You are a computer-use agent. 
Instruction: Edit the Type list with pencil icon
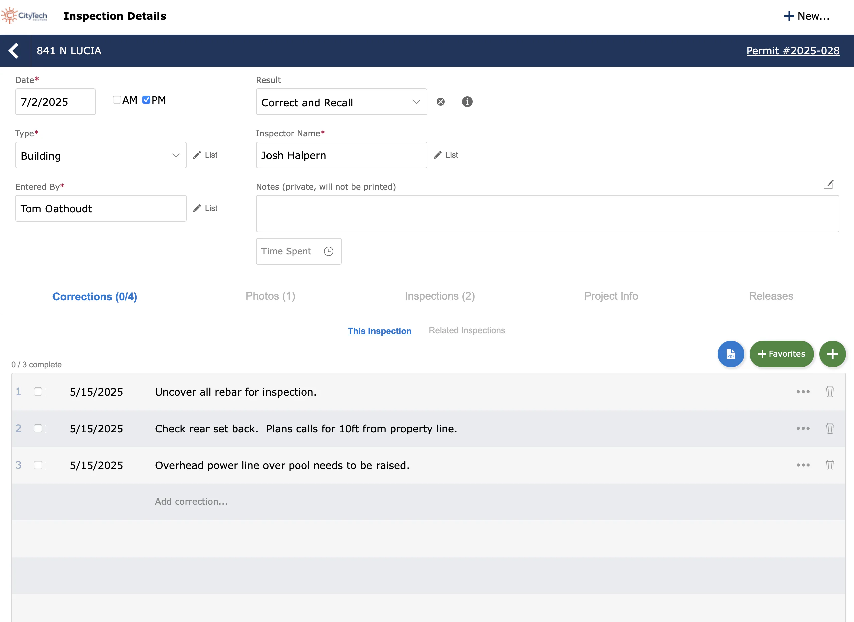coord(205,155)
